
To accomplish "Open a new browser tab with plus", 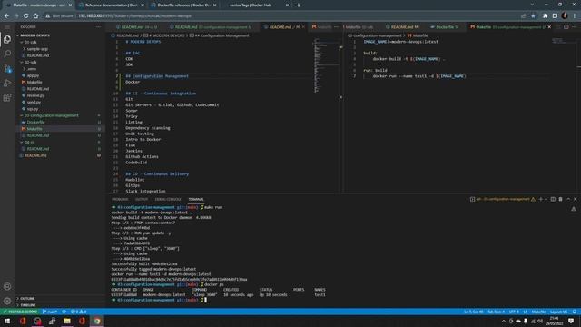I will [299, 5].
